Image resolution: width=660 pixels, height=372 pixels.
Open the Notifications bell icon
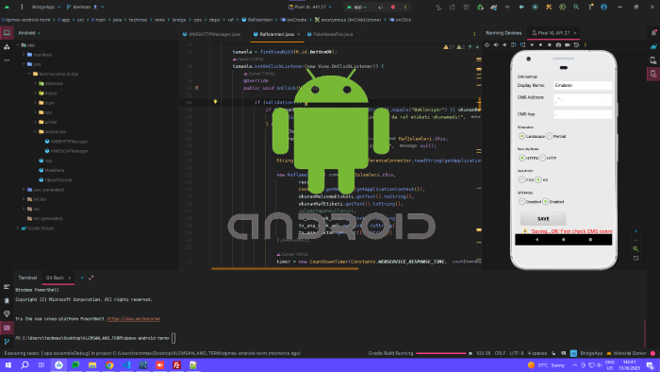click(x=653, y=33)
